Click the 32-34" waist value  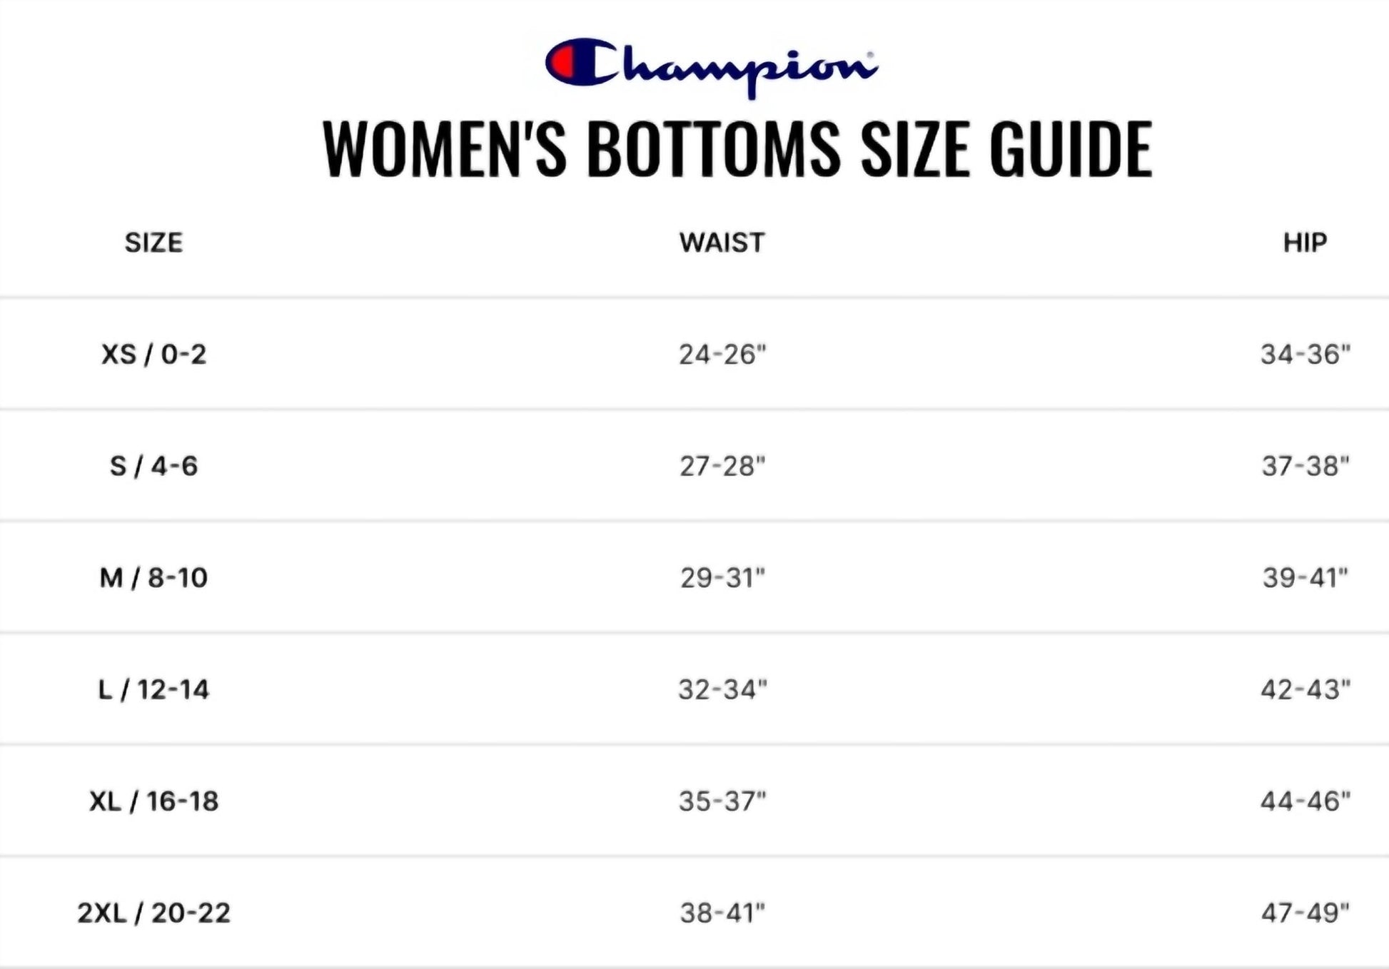pos(722,689)
